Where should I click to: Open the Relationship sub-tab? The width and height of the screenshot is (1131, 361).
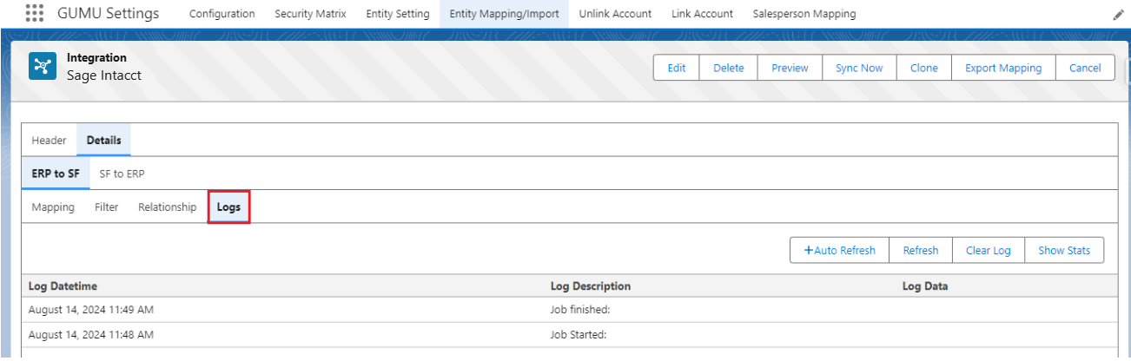(167, 207)
